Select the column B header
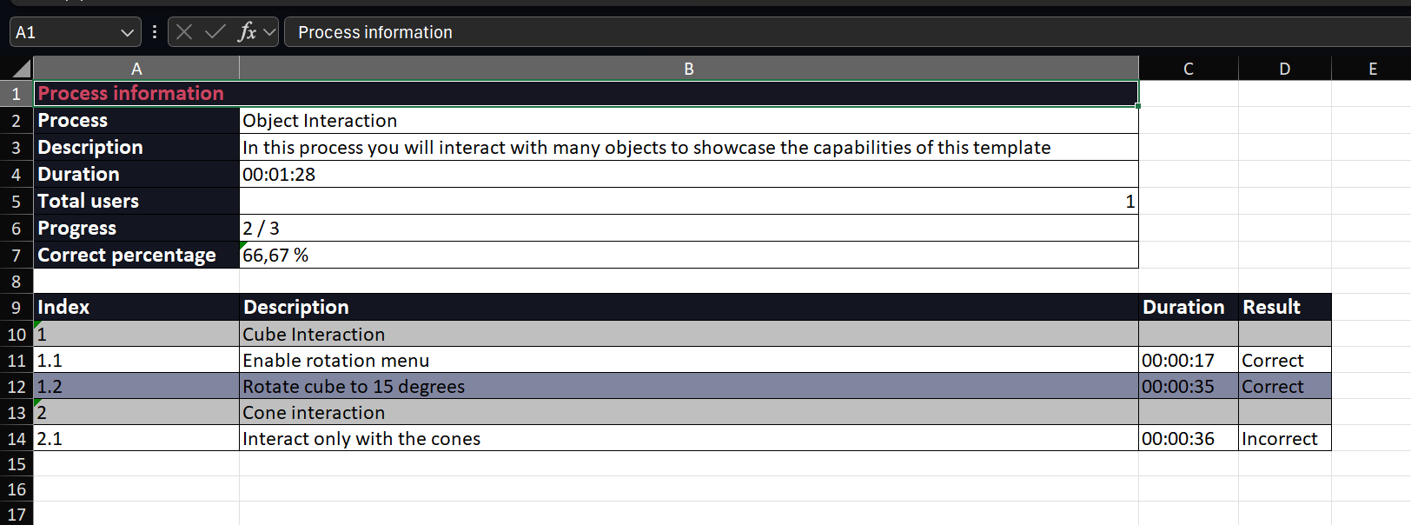 click(688, 69)
